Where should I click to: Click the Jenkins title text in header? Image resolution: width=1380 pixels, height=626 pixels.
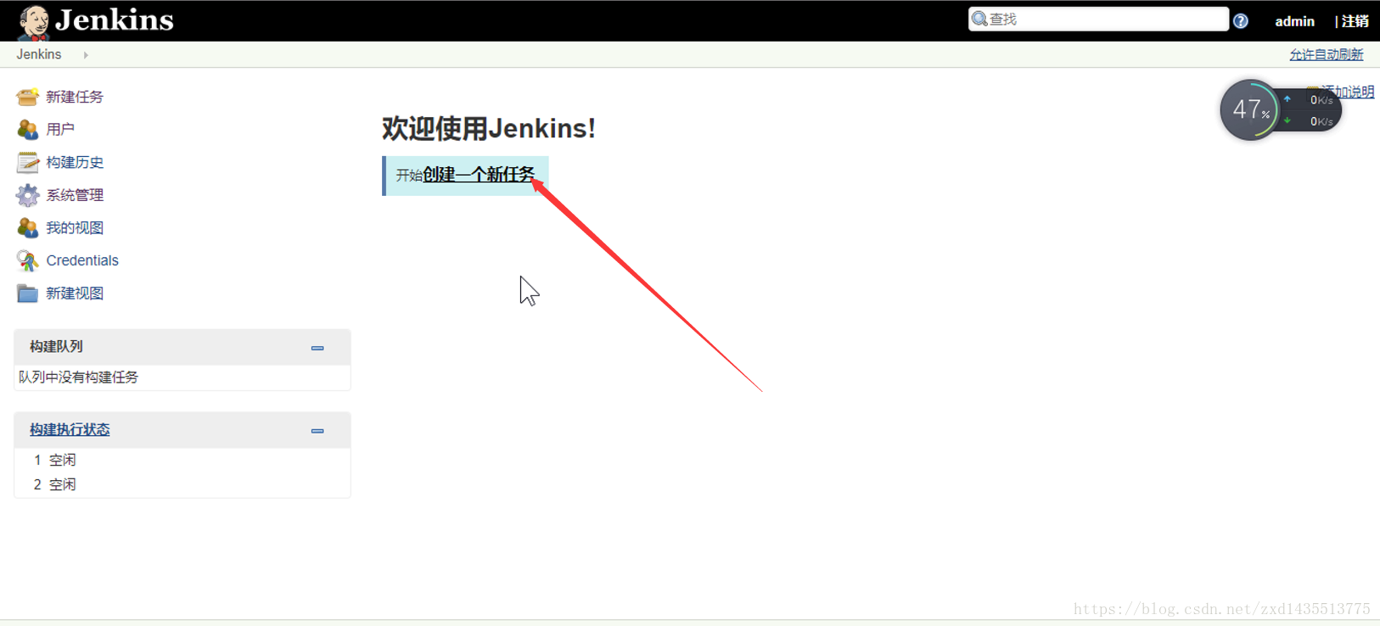(x=115, y=20)
